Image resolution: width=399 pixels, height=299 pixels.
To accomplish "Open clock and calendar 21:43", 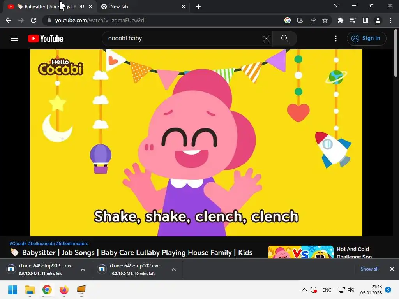I will (371, 290).
